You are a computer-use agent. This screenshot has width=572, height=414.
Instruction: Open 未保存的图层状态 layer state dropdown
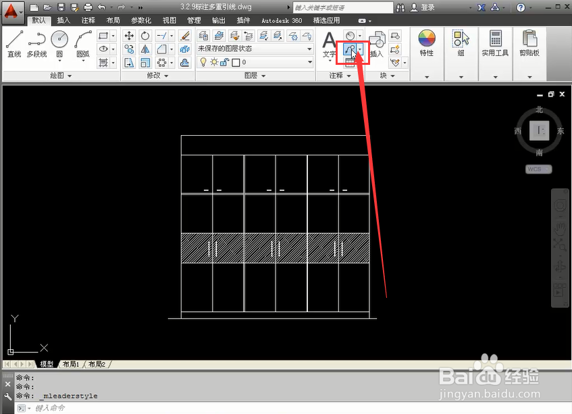(255, 49)
